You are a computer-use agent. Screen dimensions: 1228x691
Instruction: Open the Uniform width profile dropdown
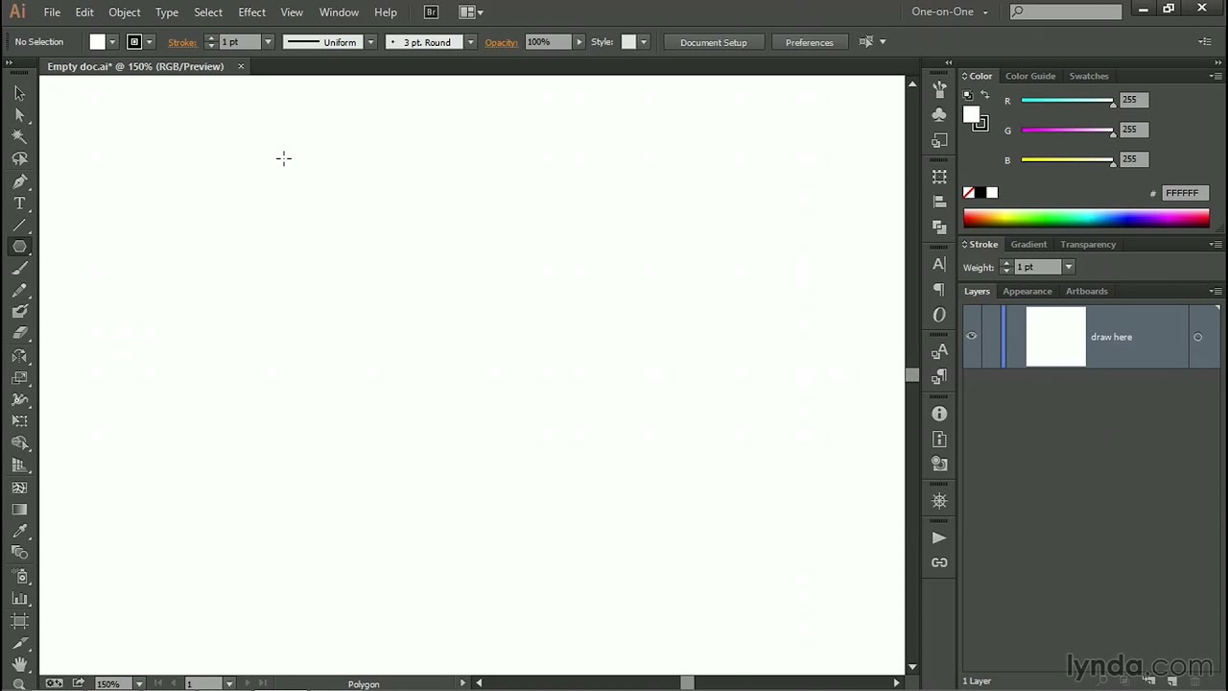pyautogui.click(x=370, y=42)
